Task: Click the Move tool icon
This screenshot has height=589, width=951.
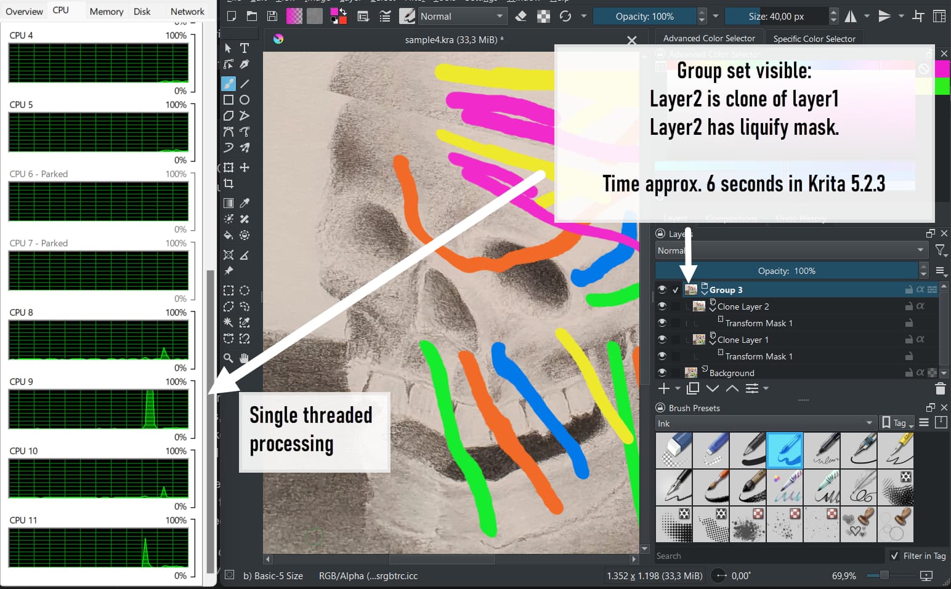Action: [245, 167]
